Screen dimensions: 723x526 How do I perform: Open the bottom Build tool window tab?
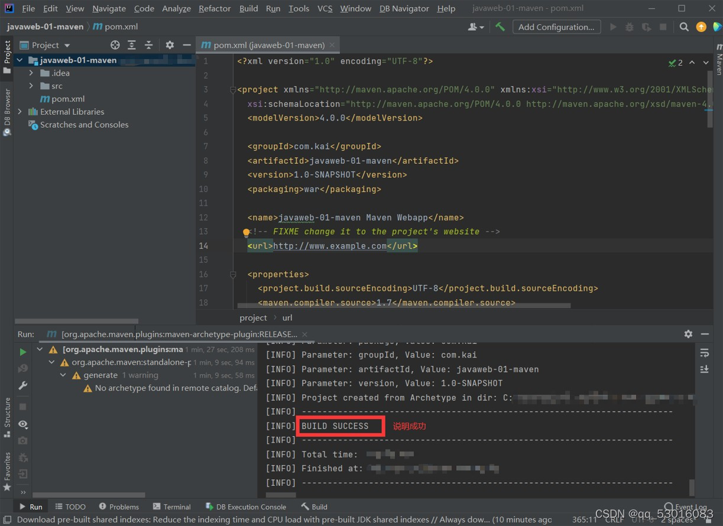pos(314,506)
